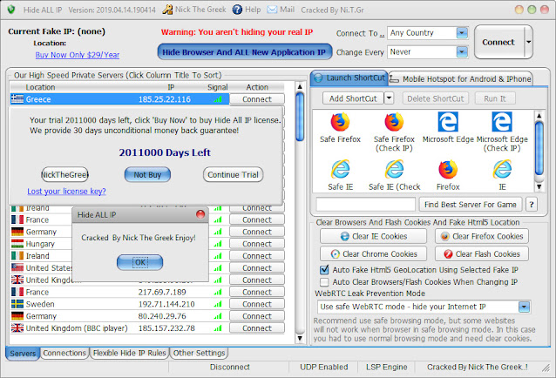This screenshot has height=378, width=556.
Task: Close the Hide ALL IP dialog
Action: [200, 214]
